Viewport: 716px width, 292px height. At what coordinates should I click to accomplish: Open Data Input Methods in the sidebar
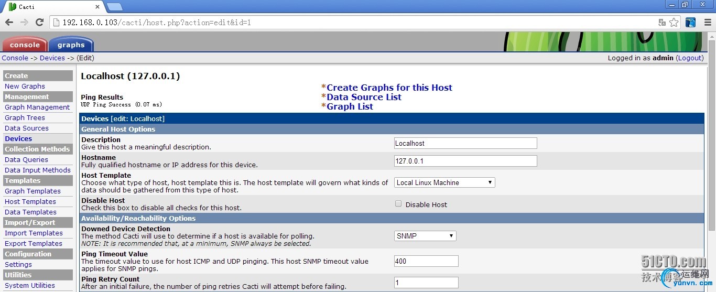[38, 170]
